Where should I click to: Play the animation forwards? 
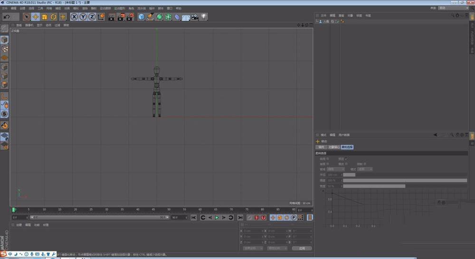point(217,218)
